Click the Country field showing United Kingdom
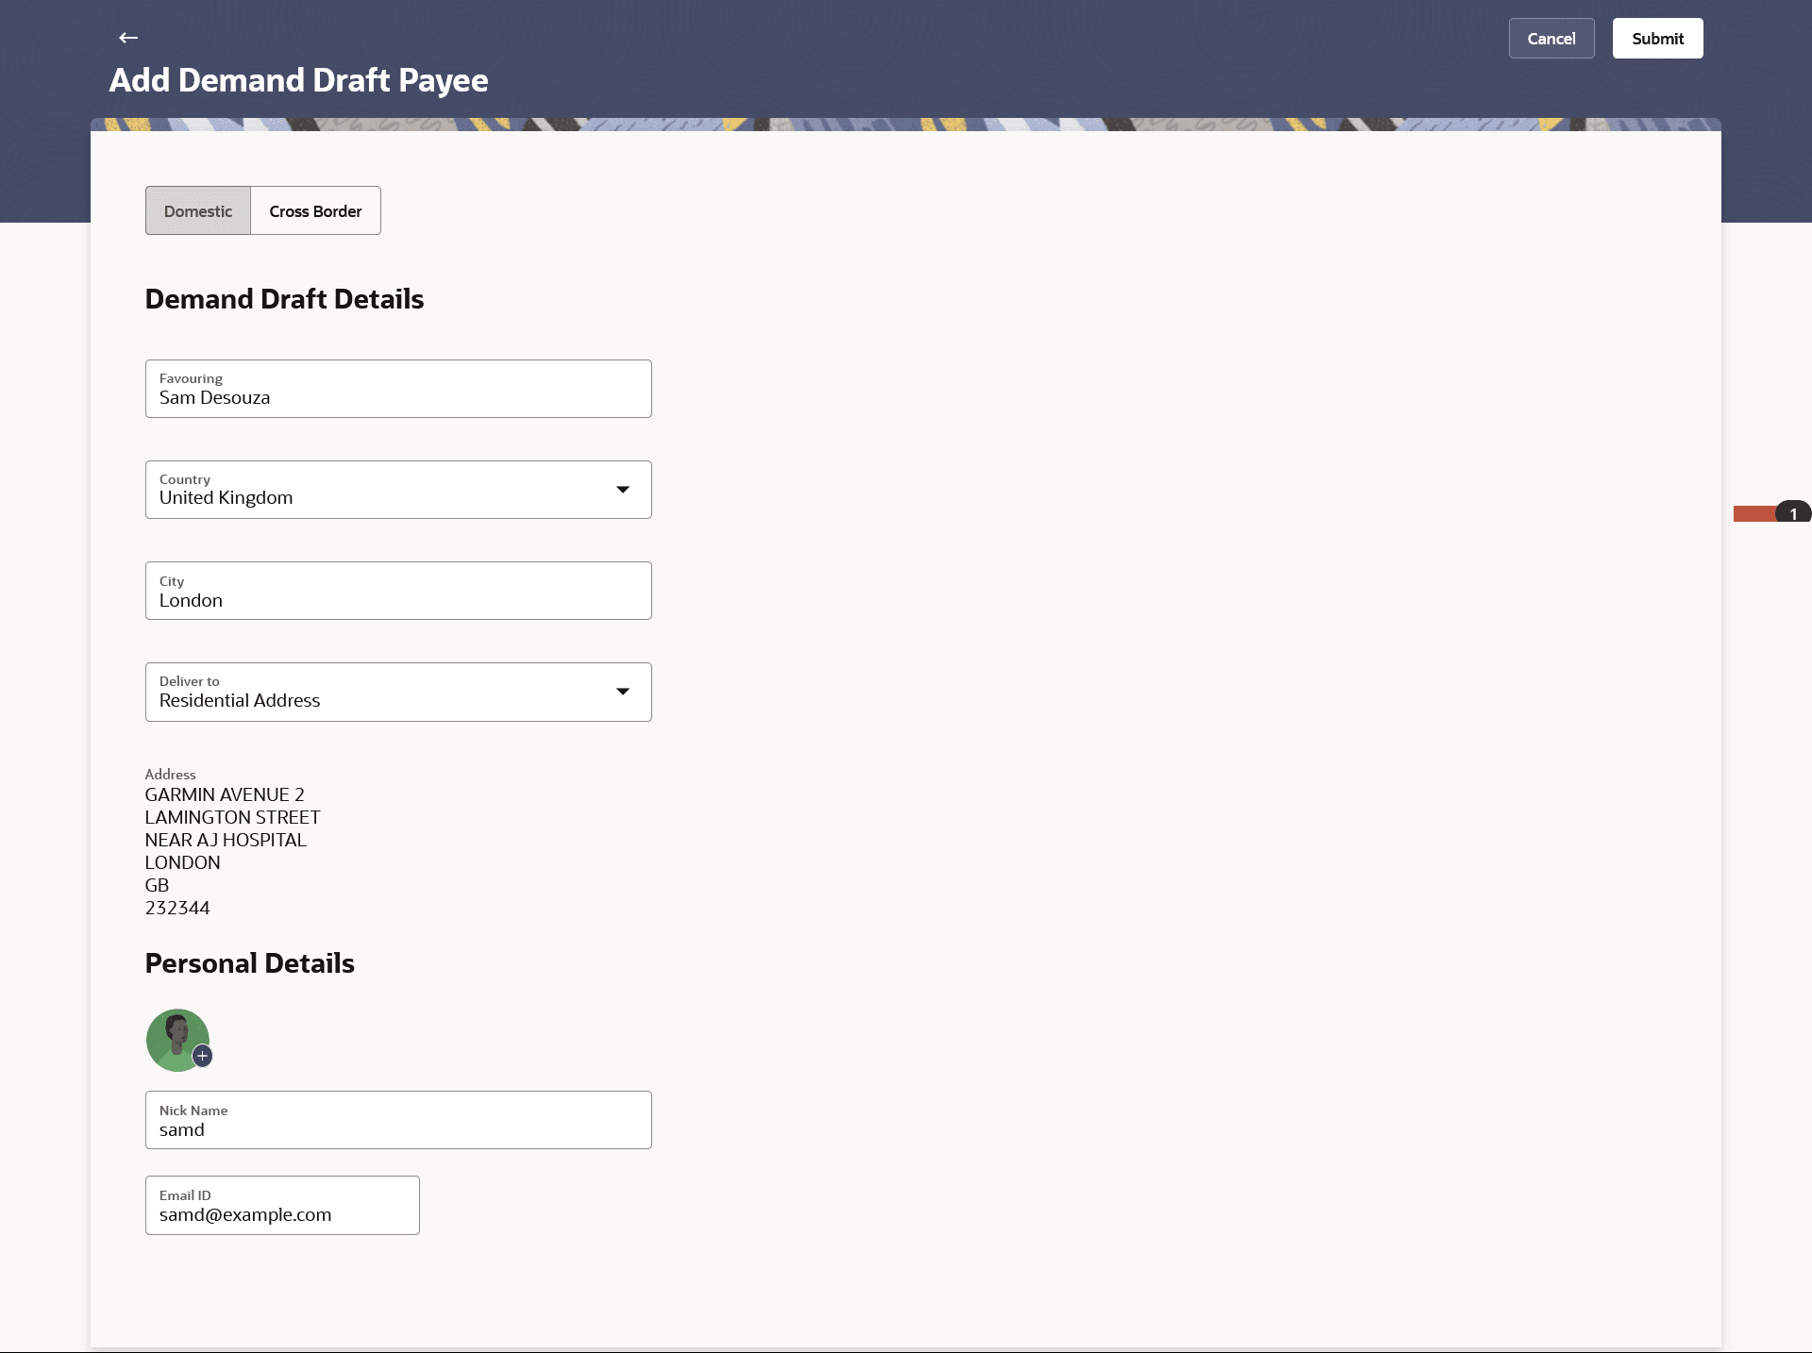Screen dimensions: 1812x1353 click(377, 490)
